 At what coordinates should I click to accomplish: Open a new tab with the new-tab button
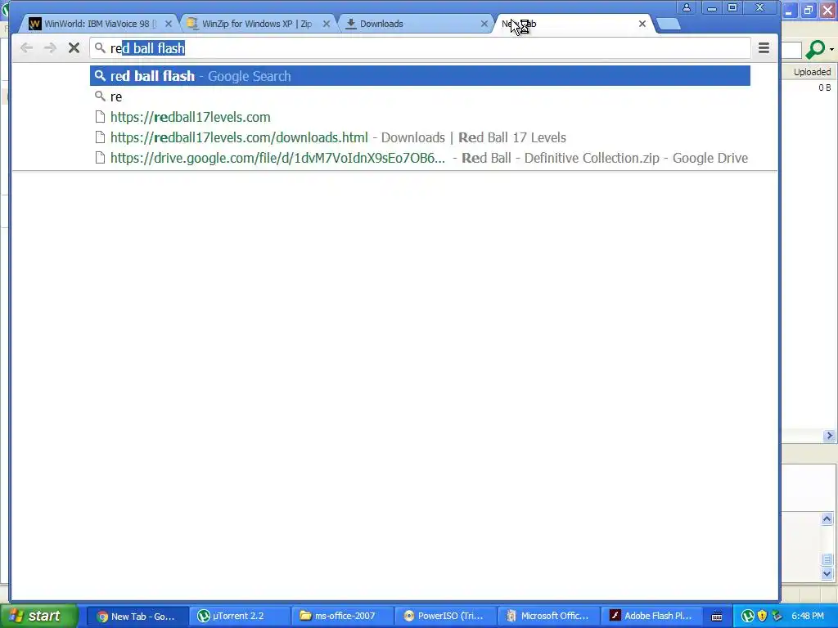point(668,24)
